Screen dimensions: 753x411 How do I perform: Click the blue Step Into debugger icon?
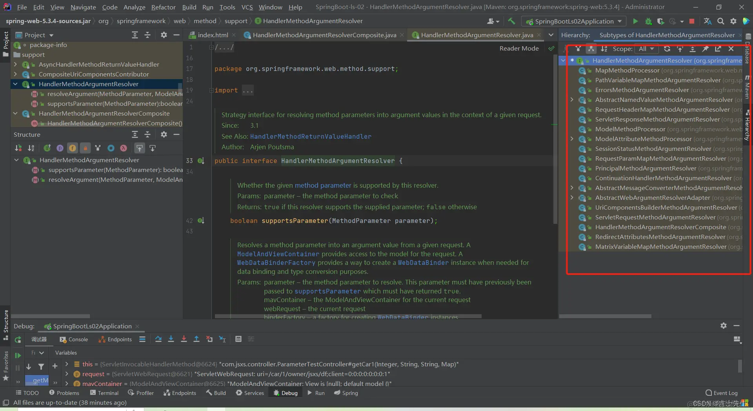pyautogui.click(x=171, y=339)
